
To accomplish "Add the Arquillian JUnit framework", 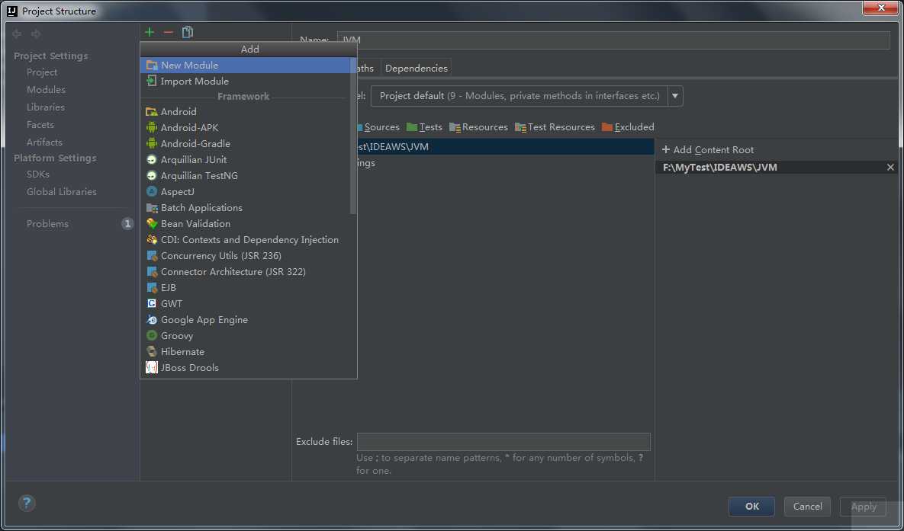I will coord(245,159).
